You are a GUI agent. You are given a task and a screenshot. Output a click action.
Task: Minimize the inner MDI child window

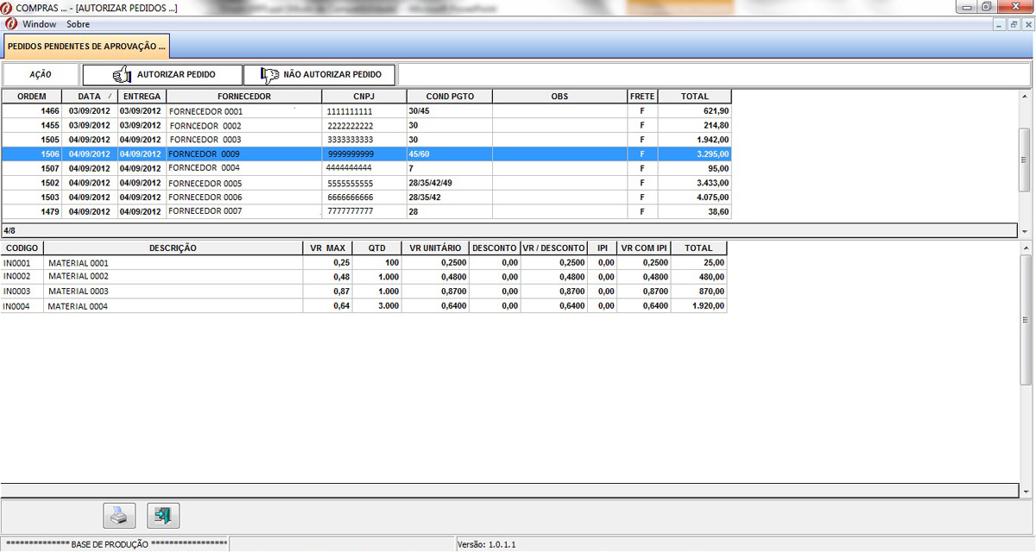pos(999,24)
